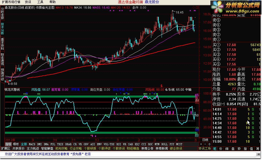The height and width of the screenshot is (160, 262).
Task: Click the 14:55 trade row
Action: pyautogui.click(x=236, y=137)
